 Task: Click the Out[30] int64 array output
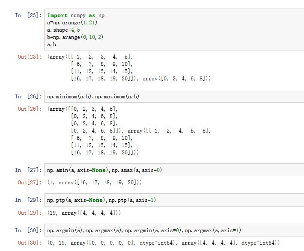163,243
